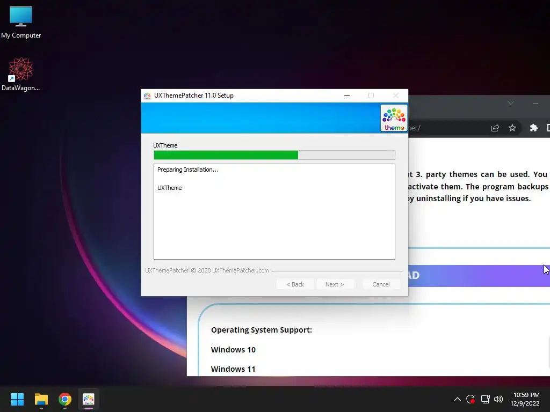
Task: Open the Windows Start menu
Action: (x=17, y=399)
